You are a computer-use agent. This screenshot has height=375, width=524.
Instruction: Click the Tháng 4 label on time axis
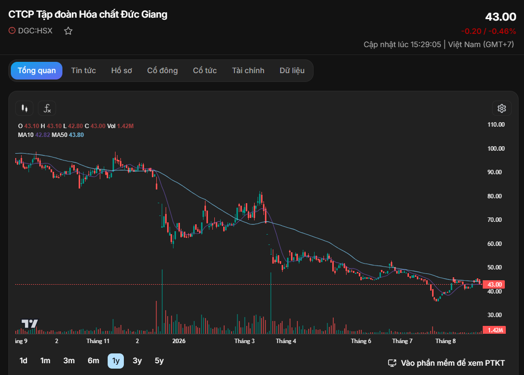(286, 341)
